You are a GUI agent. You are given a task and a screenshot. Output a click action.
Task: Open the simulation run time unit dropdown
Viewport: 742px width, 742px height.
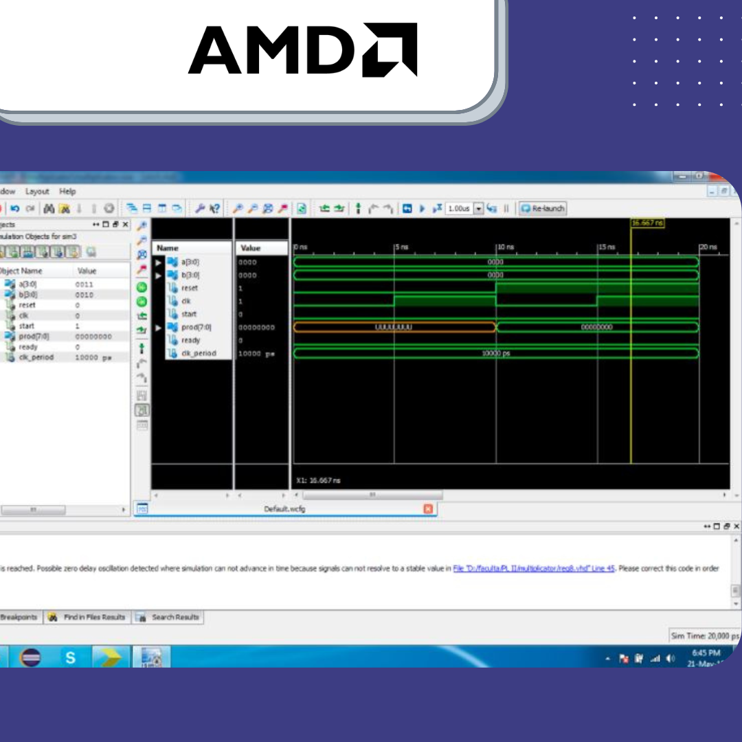pos(479,208)
